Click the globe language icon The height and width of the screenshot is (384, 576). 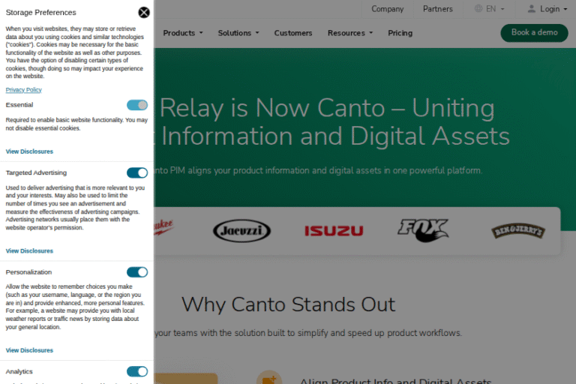pyautogui.click(x=478, y=9)
